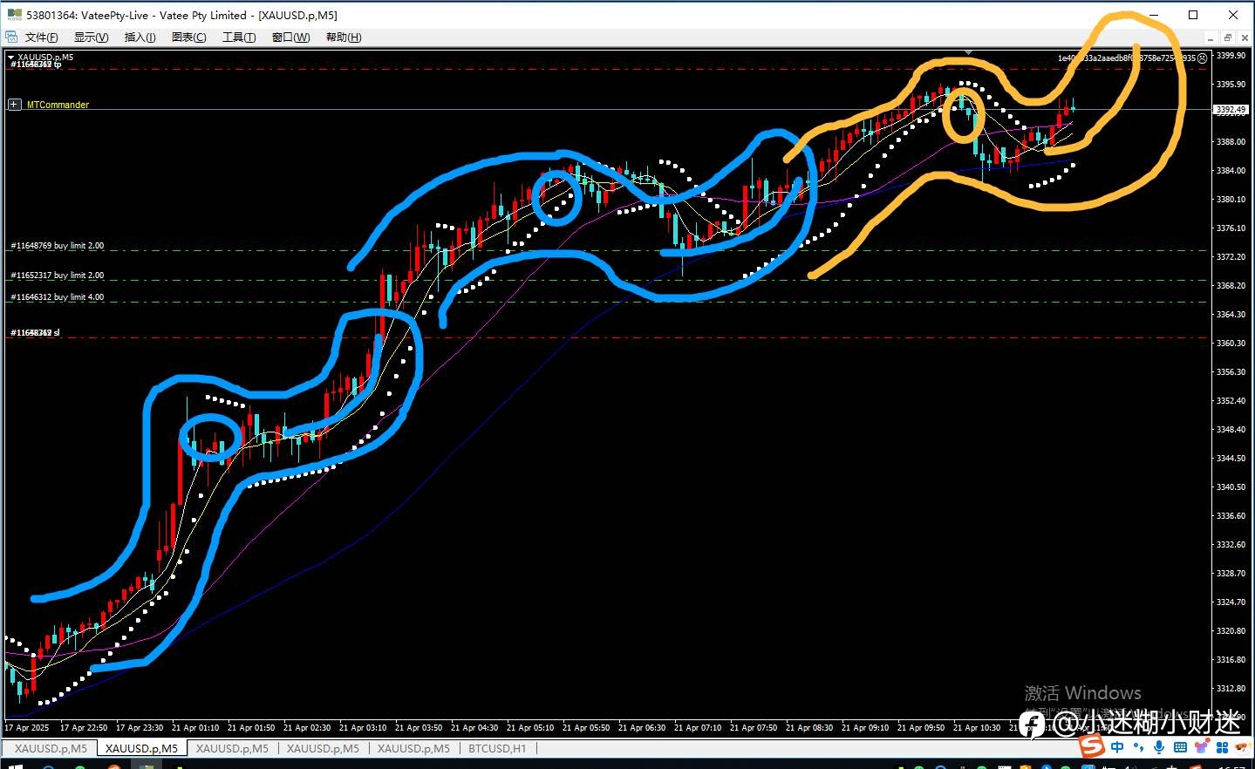1255x769 pixels.
Task: Toggle the 中 Chinese input mode
Action: (x=1117, y=747)
